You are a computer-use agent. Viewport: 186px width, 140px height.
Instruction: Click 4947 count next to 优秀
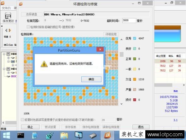pos(141,38)
